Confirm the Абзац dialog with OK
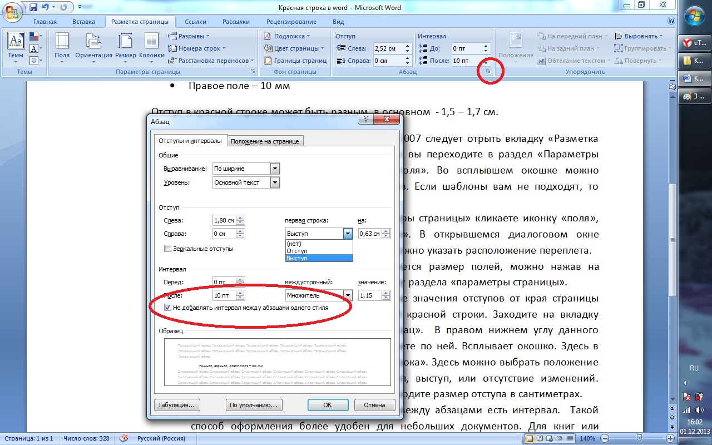Image resolution: width=712 pixels, height=445 pixels. (x=328, y=405)
